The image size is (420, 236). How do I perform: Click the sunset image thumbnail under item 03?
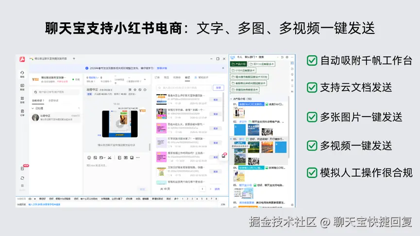point(267,147)
